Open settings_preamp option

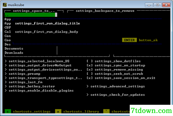22,74
